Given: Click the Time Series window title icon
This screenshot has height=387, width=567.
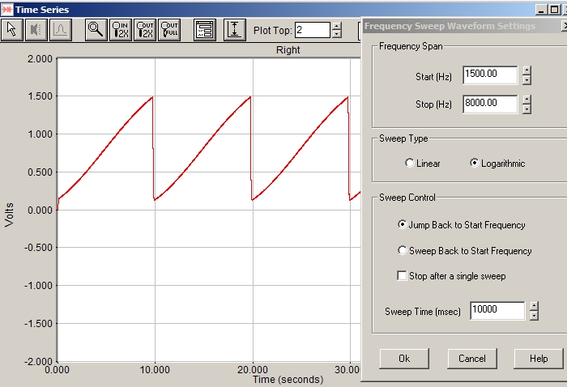Looking at the screenshot, I should click(6, 10).
